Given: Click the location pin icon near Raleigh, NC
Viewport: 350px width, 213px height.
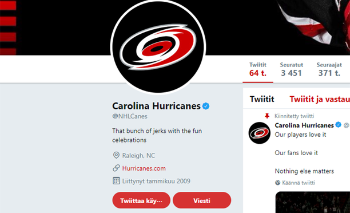Looking at the screenshot, I should [116, 155].
